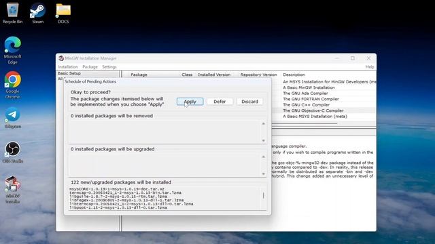
Task: Open the MinGW Installer desktop icon
Action: tap(12, 190)
